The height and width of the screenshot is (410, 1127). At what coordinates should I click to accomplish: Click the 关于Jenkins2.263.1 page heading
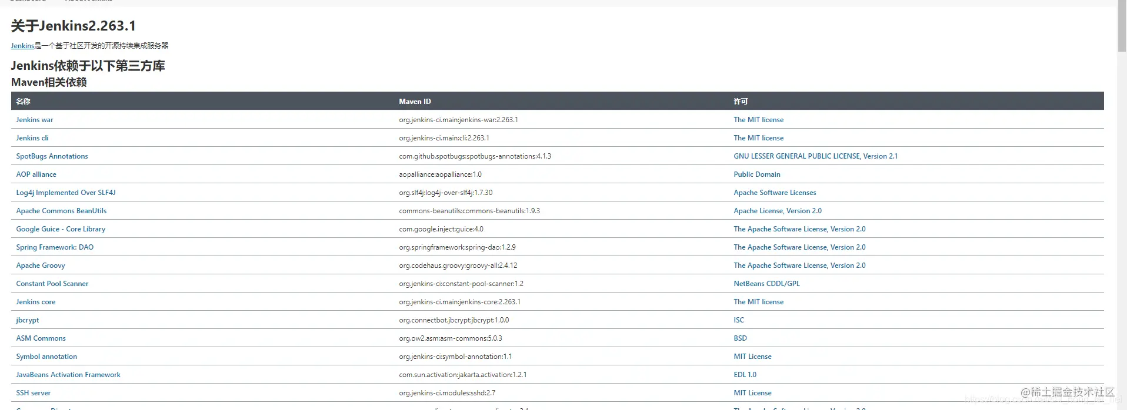point(73,26)
